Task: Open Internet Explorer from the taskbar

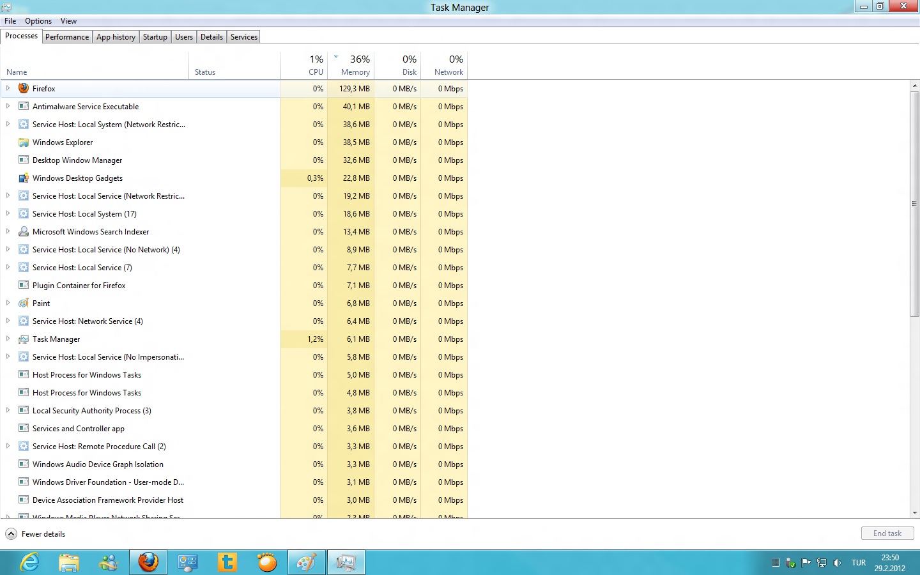Action: [29, 562]
